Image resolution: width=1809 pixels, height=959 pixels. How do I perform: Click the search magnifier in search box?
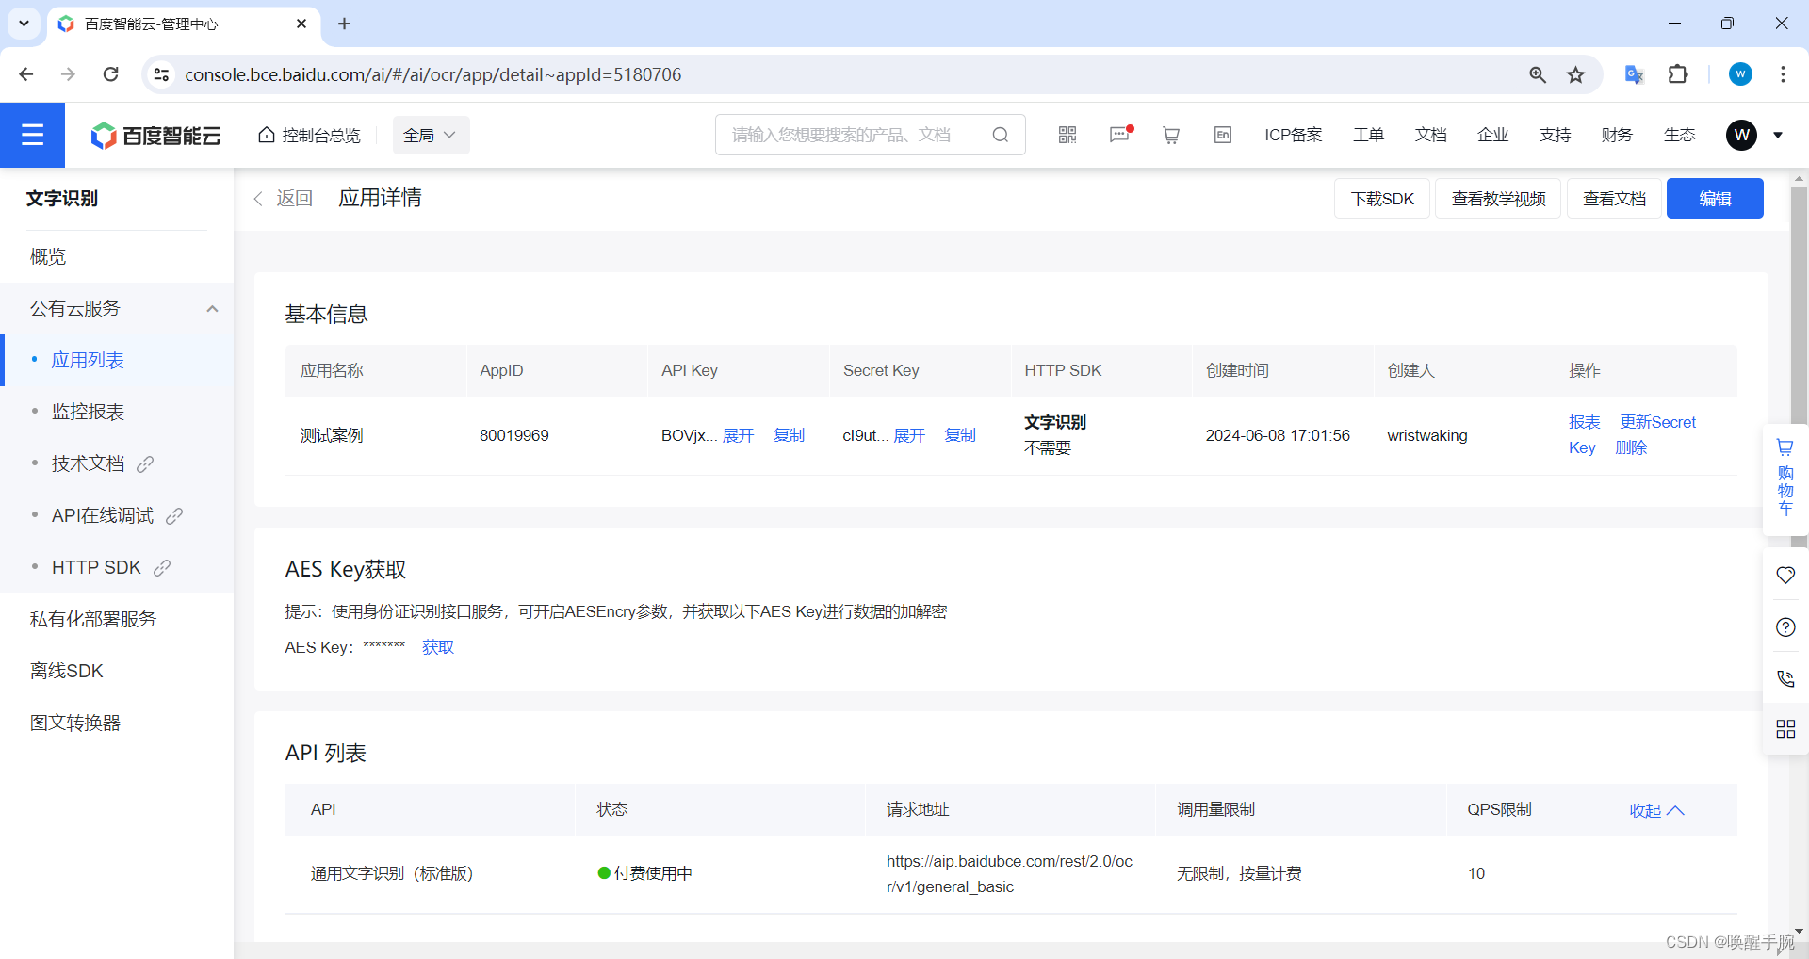pos(1001,135)
